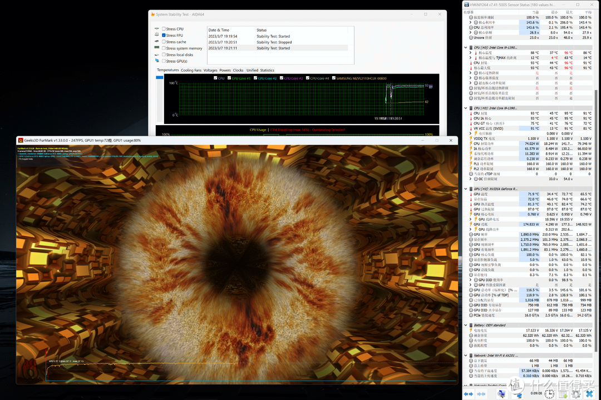Open the Statistics tab in AIDA64
Viewport: 601px width, 400px height.
[267, 71]
